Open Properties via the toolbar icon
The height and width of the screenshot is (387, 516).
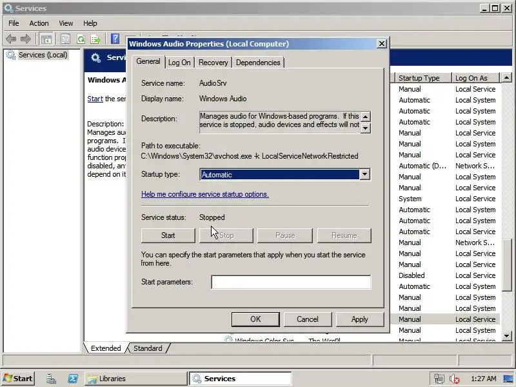click(66, 39)
